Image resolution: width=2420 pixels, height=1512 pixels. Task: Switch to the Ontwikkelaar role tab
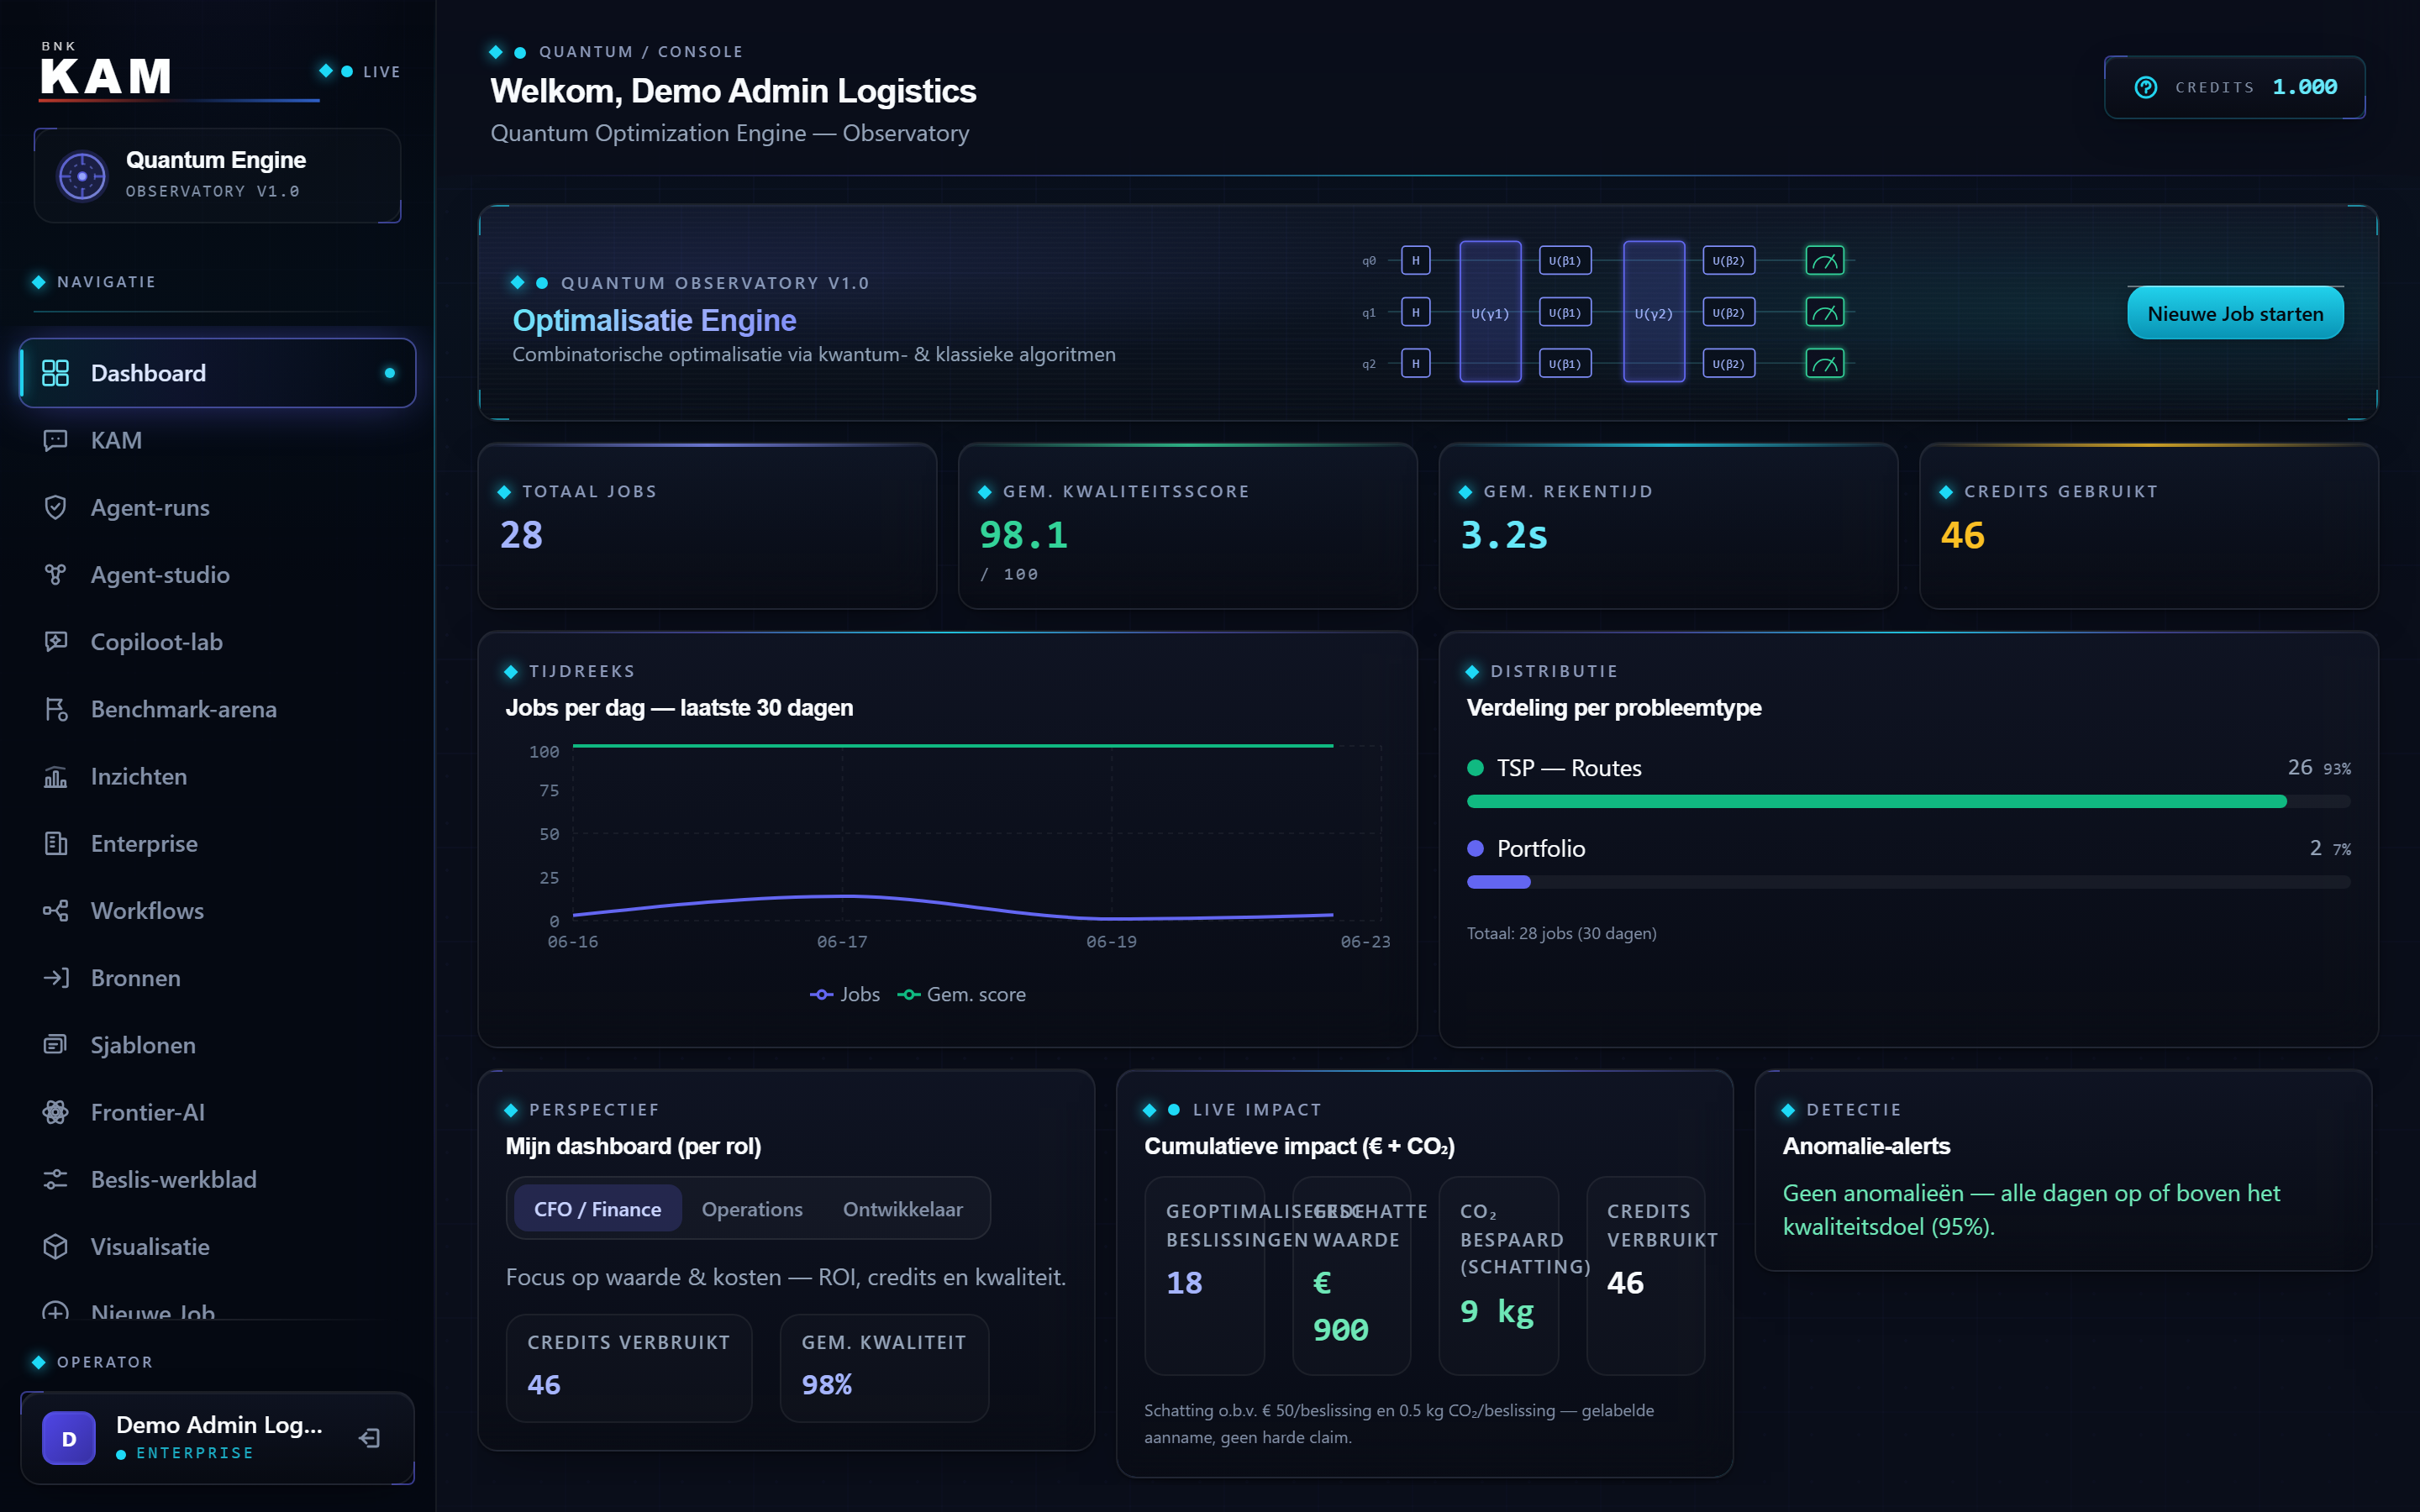coord(902,1209)
